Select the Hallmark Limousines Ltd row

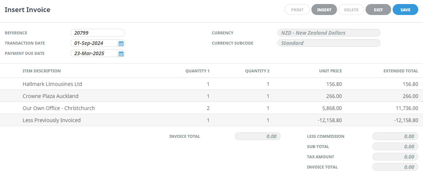point(52,84)
